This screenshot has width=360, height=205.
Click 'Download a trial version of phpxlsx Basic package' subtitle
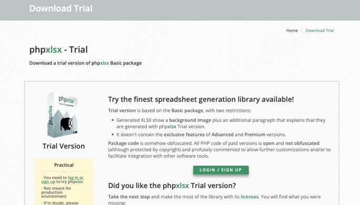click(x=85, y=63)
